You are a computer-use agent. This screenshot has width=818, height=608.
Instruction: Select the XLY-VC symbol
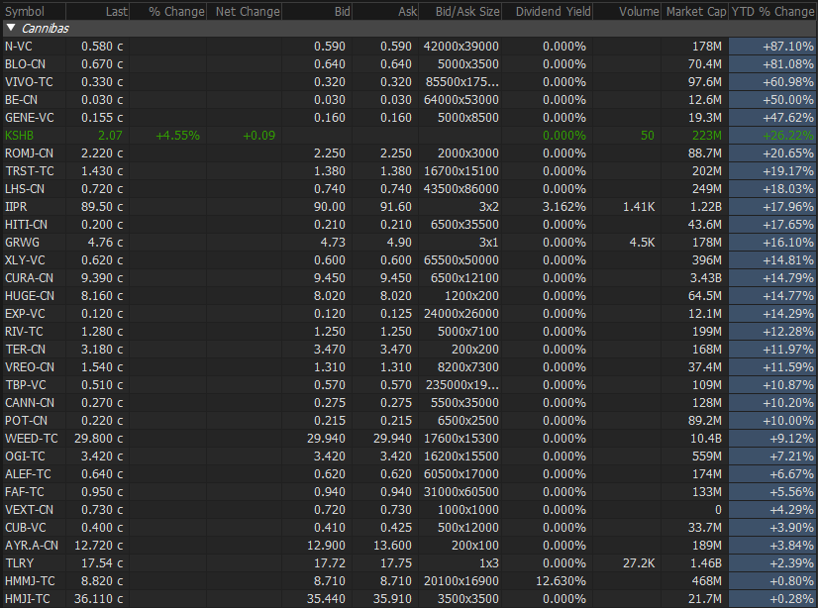(25, 260)
